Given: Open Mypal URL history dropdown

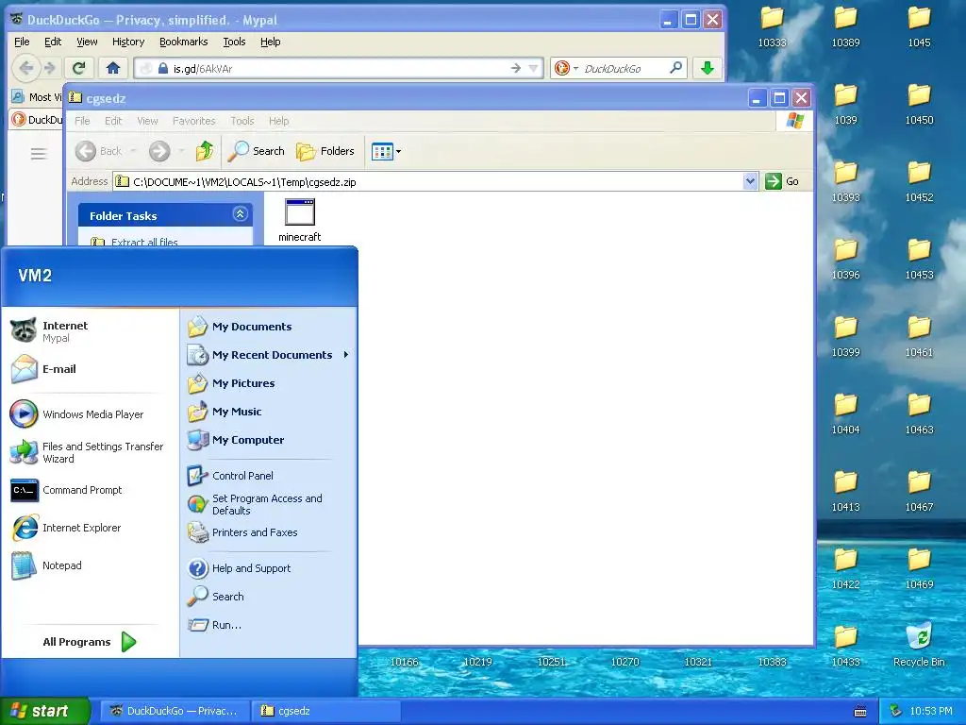Looking at the screenshot, I should click(534, 68).
